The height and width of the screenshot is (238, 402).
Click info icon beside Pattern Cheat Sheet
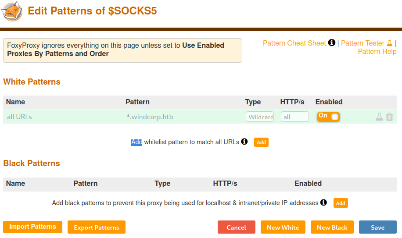pyautogui.click(x=332, y=43)
